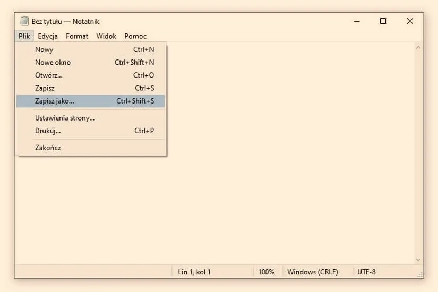This screenshot has height=292, width=438.
Task: Choose Drukuj... to print
Action: point(90,131)
